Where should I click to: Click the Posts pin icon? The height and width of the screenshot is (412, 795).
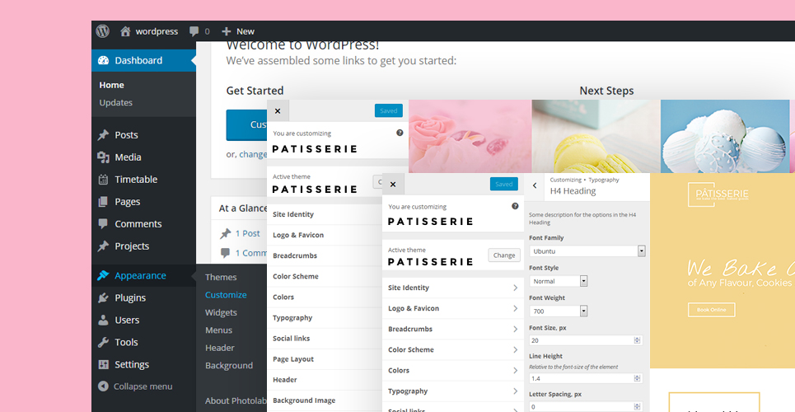pos(103,135)
